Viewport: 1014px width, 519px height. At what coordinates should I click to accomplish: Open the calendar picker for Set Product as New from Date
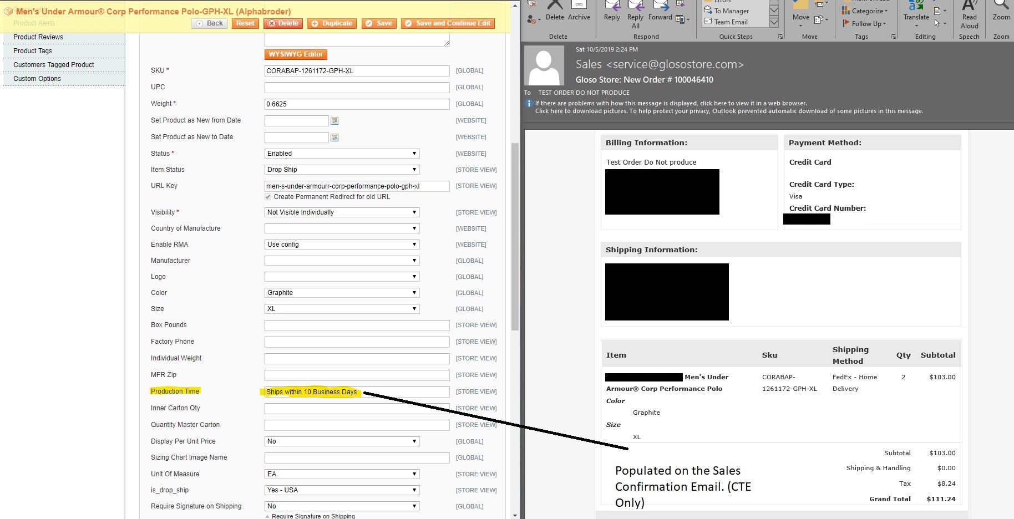pos(334,120)
